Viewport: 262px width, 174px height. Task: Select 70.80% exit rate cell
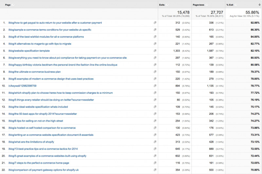(x=255, y=170)
